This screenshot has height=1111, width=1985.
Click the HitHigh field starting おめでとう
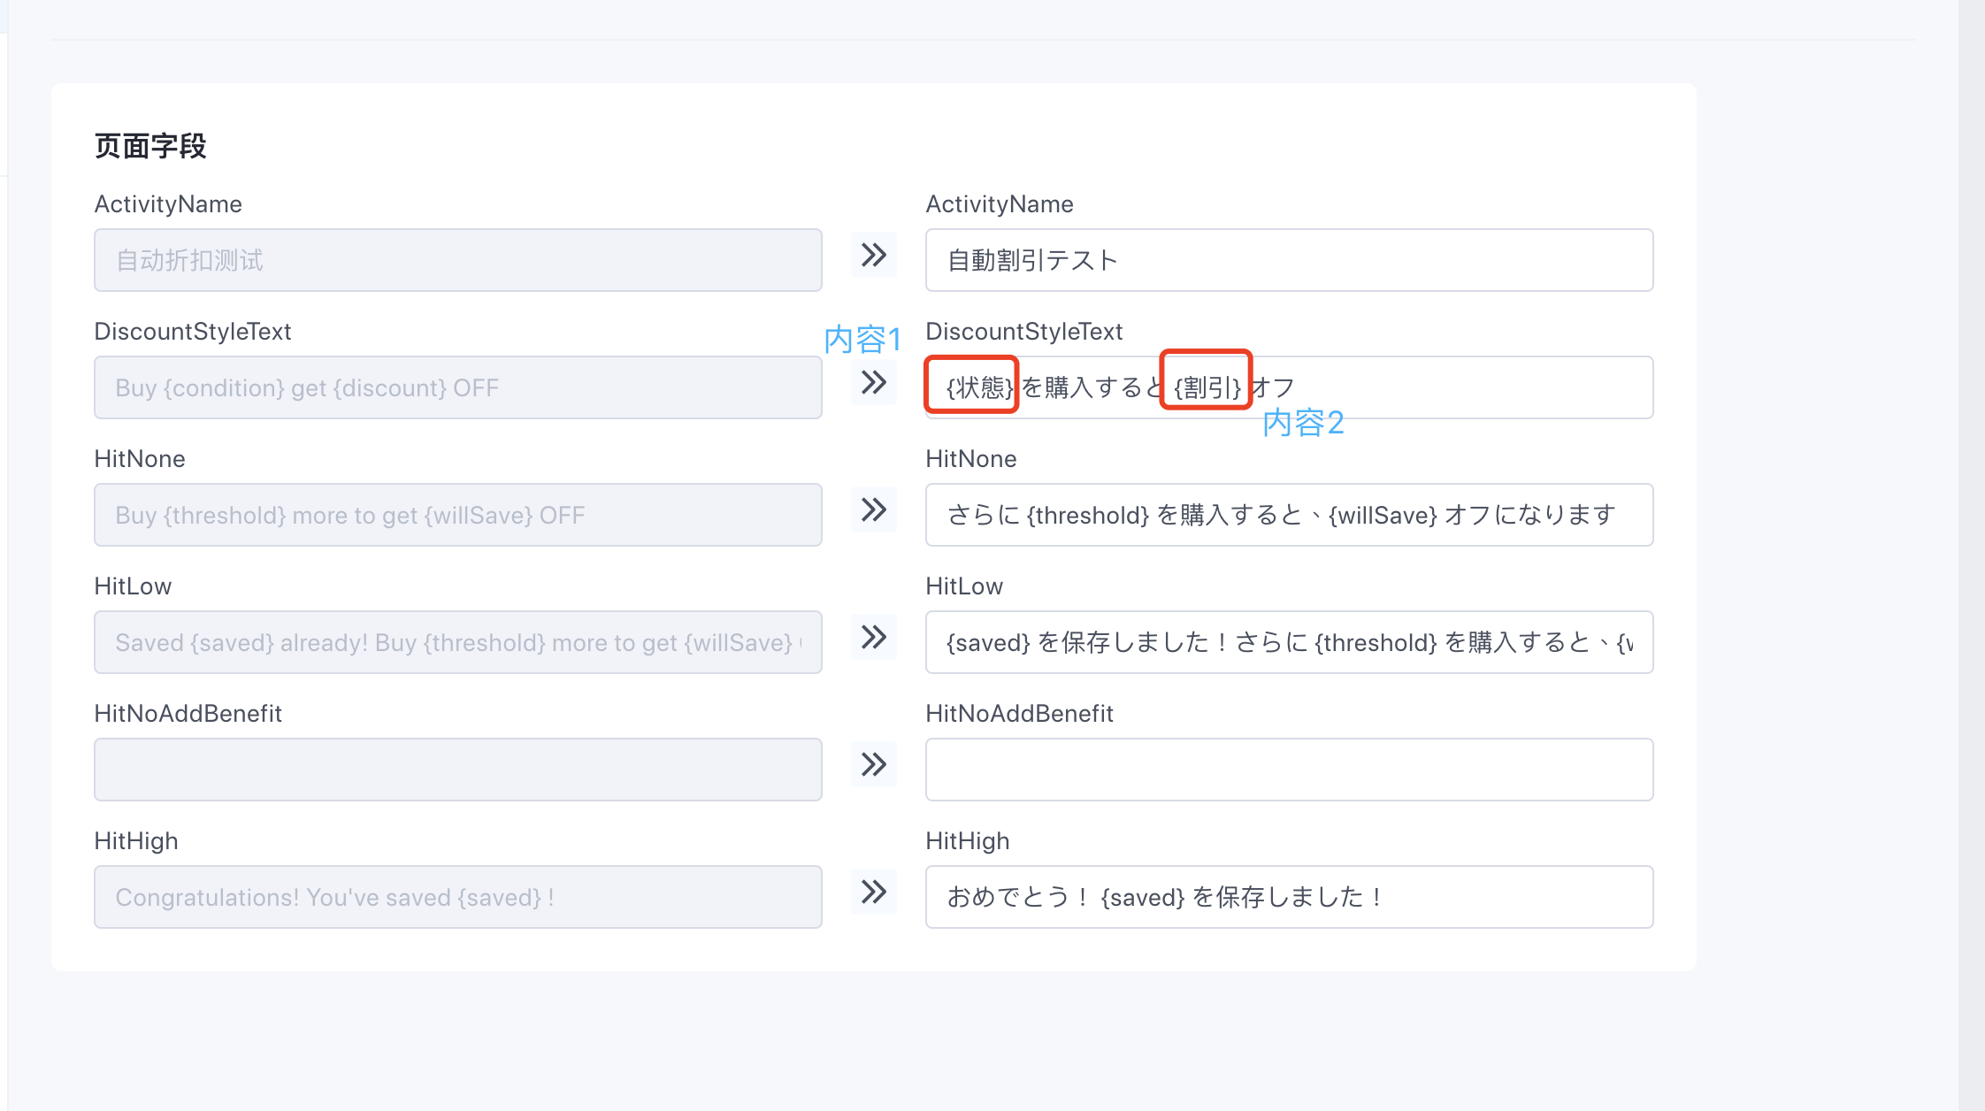(1289, 897)
